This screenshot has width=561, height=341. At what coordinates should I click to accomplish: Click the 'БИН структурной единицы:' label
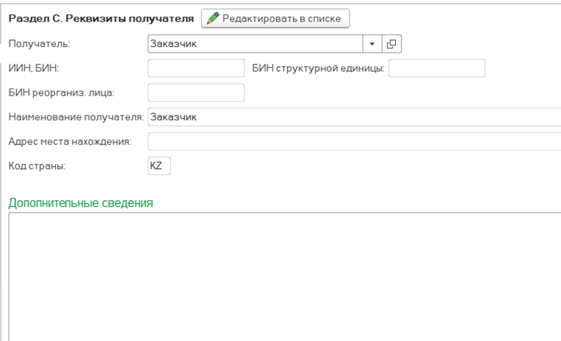coord(318,69)
